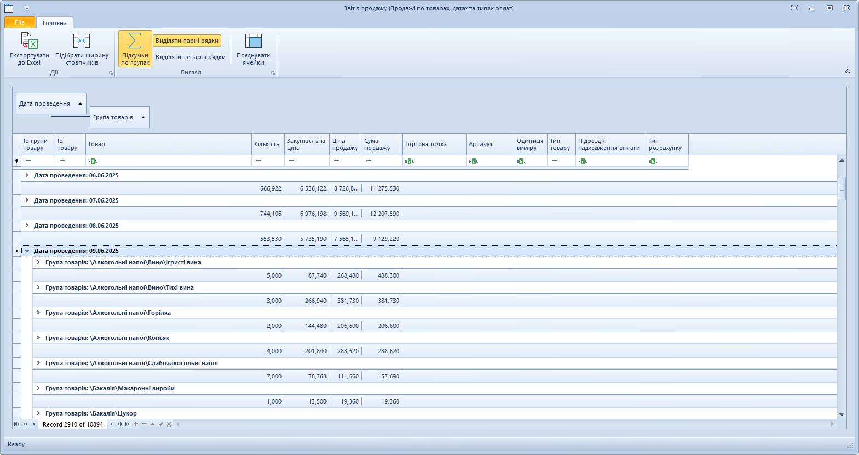Toggle highlighting of odd rows

[191, 57]
